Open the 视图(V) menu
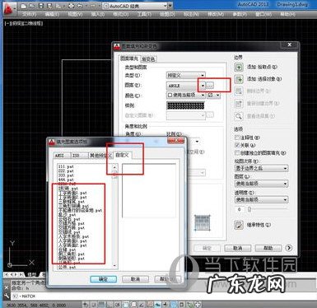Screen dimensions: 317x308 pos(75,14)
